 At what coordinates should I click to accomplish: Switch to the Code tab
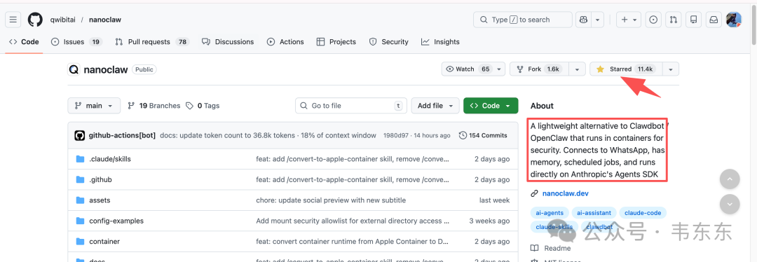[x=24, y=42]
